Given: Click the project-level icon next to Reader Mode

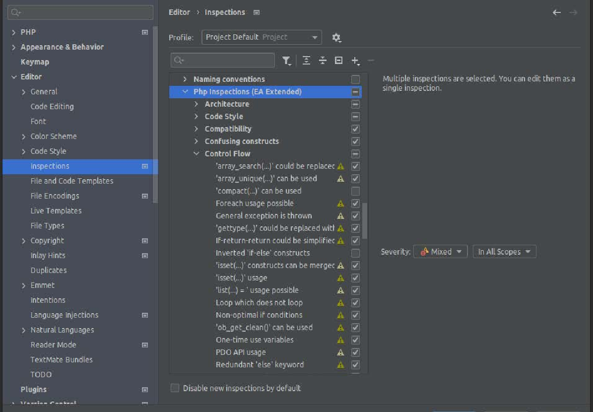Looking at the screenshot, I should [x=145, y=344].
